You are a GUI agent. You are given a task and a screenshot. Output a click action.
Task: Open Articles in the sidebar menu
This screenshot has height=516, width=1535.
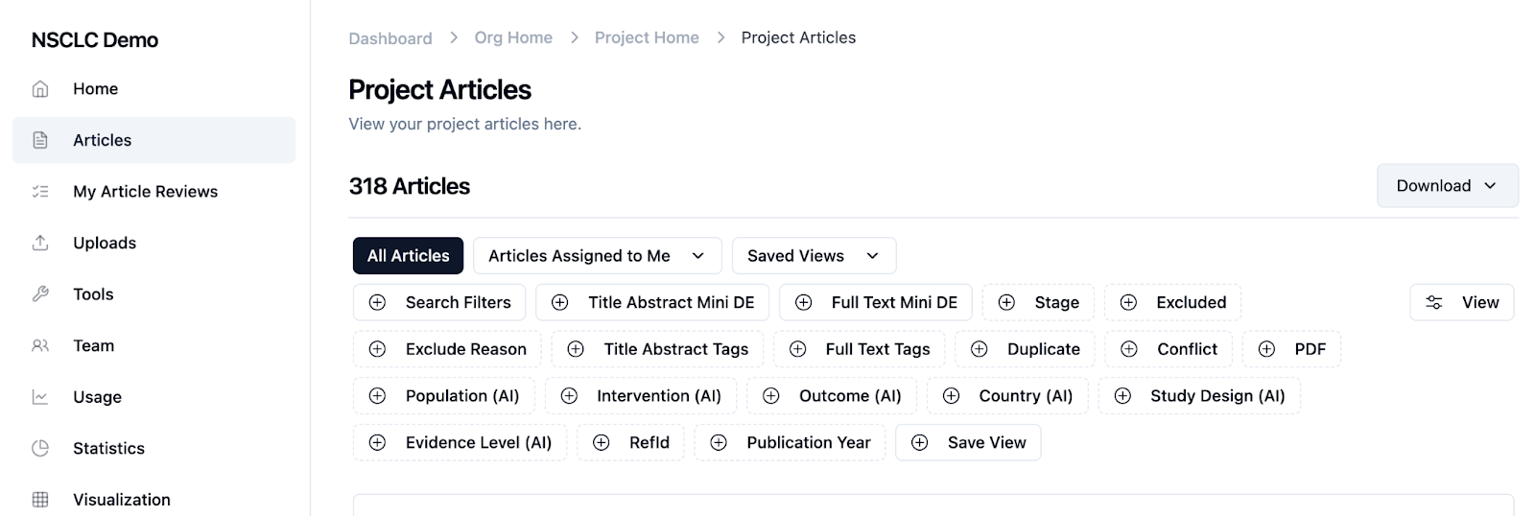pos(103,140)
